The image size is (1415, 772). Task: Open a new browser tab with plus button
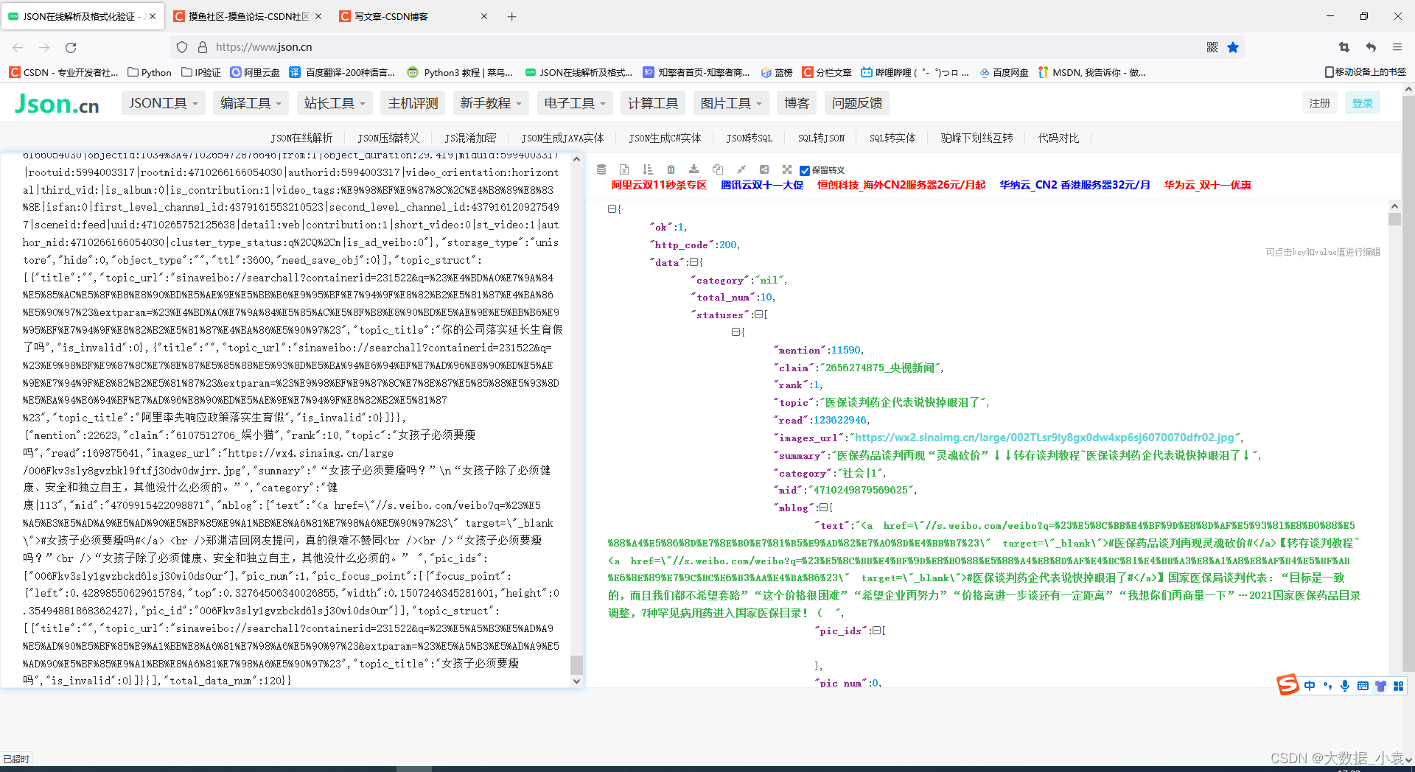[511, 16]
